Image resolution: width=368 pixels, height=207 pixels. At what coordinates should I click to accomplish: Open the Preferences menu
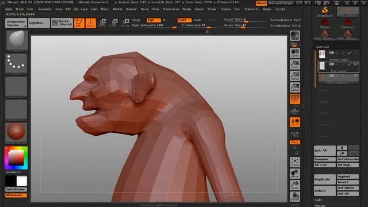tap(171, 9)
